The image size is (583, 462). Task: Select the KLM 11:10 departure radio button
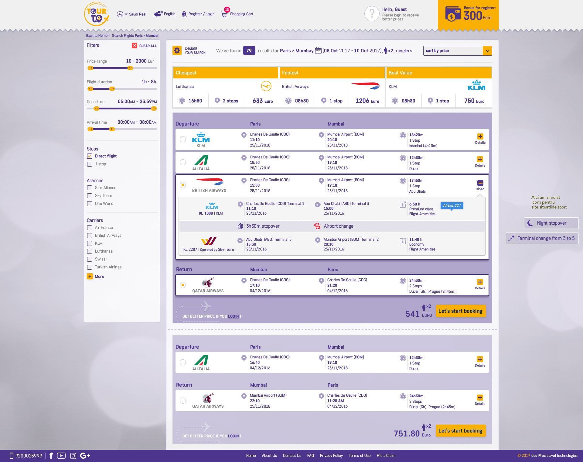point(183,139)
